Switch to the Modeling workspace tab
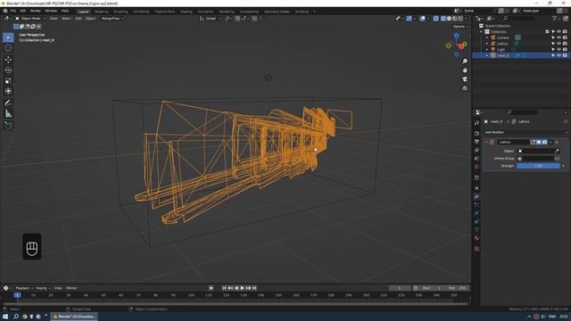This screenshot has height=321, width=571. (x=101, y=12)
